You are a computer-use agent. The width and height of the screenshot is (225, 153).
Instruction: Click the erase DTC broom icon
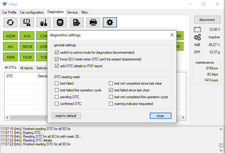coord(44,22)
